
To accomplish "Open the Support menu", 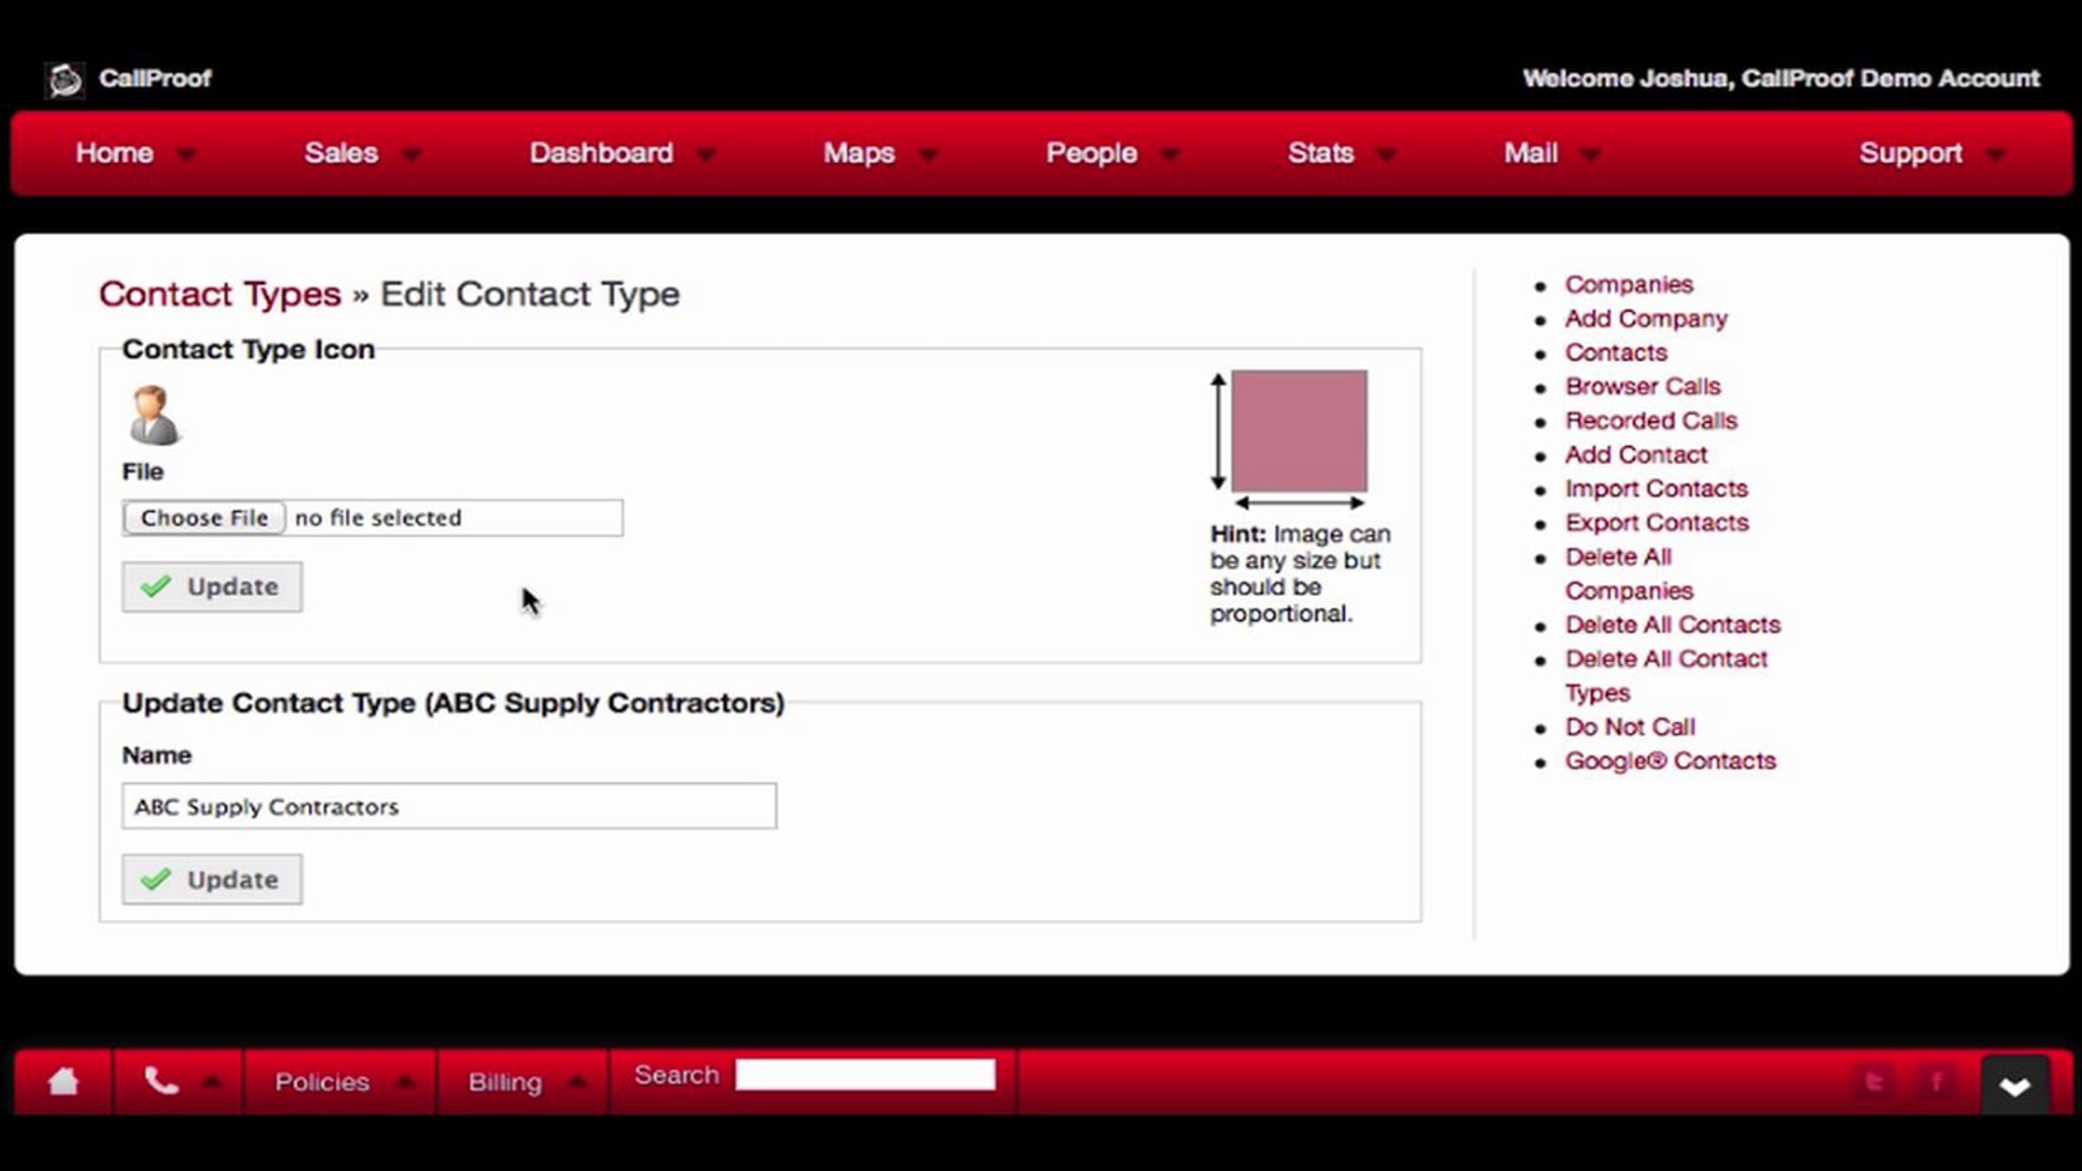I will pyautogui.click(x=1910, y=153).
